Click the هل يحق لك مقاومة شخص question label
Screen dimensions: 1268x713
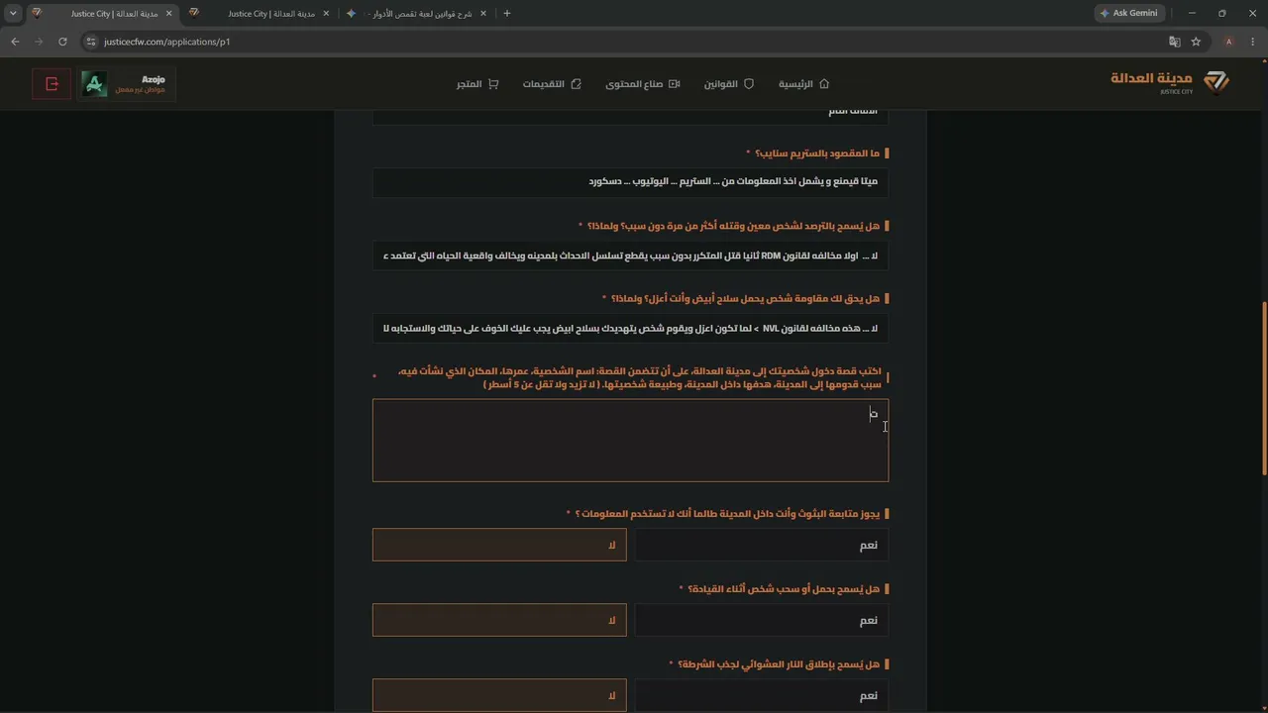[746, 298]
